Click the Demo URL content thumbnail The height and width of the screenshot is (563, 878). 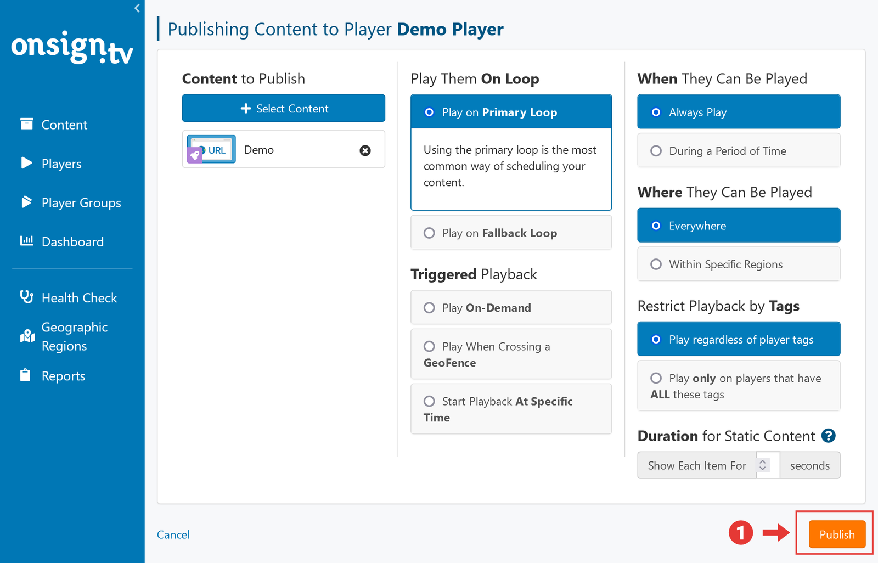click(211, 149)
